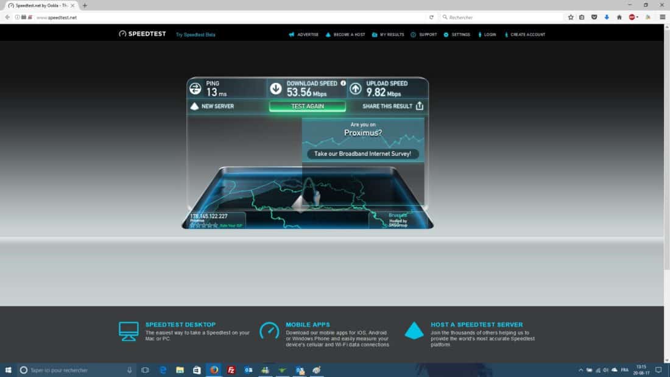This screenshot has width=670, height=377.
Task: Open Become a Host page
Action: (345, 35)
